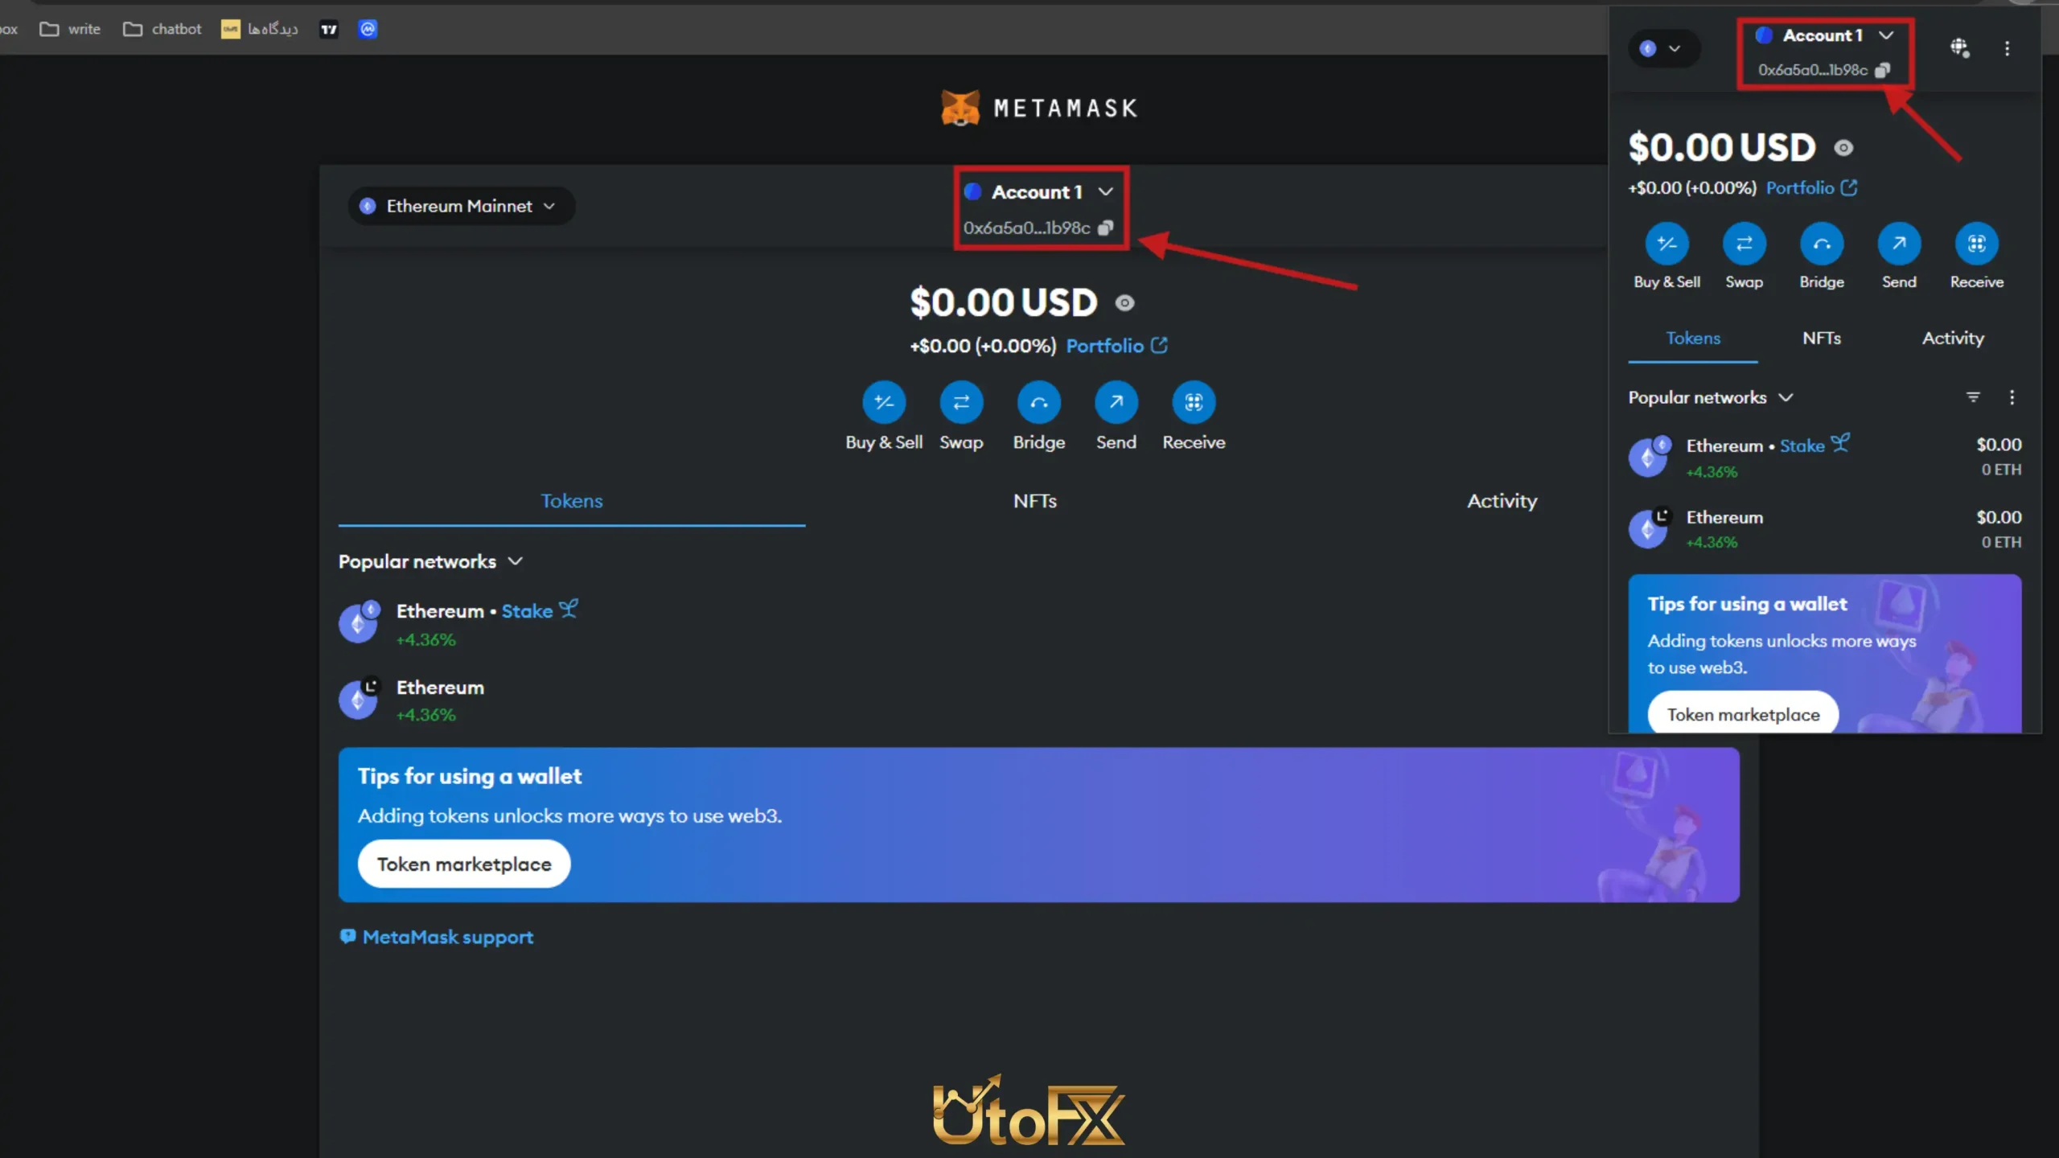The height and width of the screenshot is (1158, 2059).
Task: Toggle balance visibility eye in main wallet
Action: point(1124,303)
